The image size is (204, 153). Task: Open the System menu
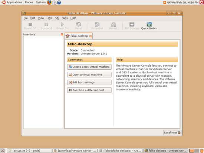(x=40, y=2)
